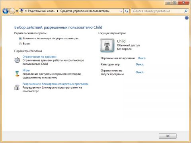Go back with the blue Back arrow
Viewport: 191px width, 143px height.
click(6, 11)
